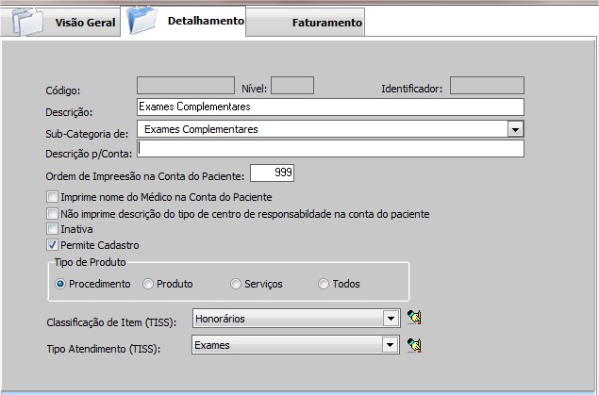Click the Descrição p/Conta label
The width and height of the screenshot is (599, 395).
click(89, 154)
